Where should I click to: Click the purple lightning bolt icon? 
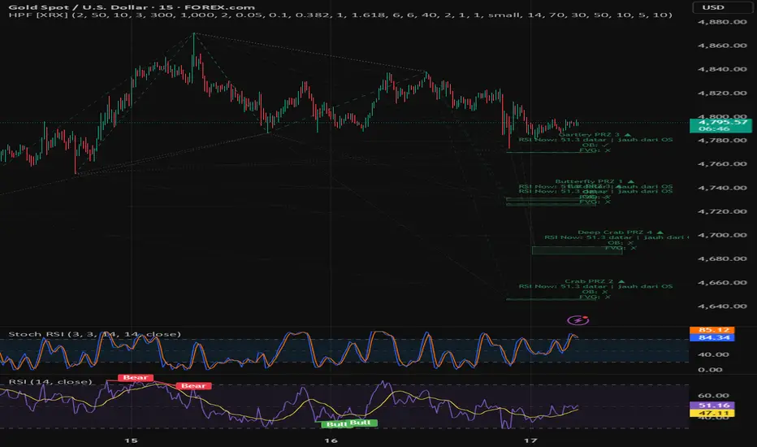point(577,320)
